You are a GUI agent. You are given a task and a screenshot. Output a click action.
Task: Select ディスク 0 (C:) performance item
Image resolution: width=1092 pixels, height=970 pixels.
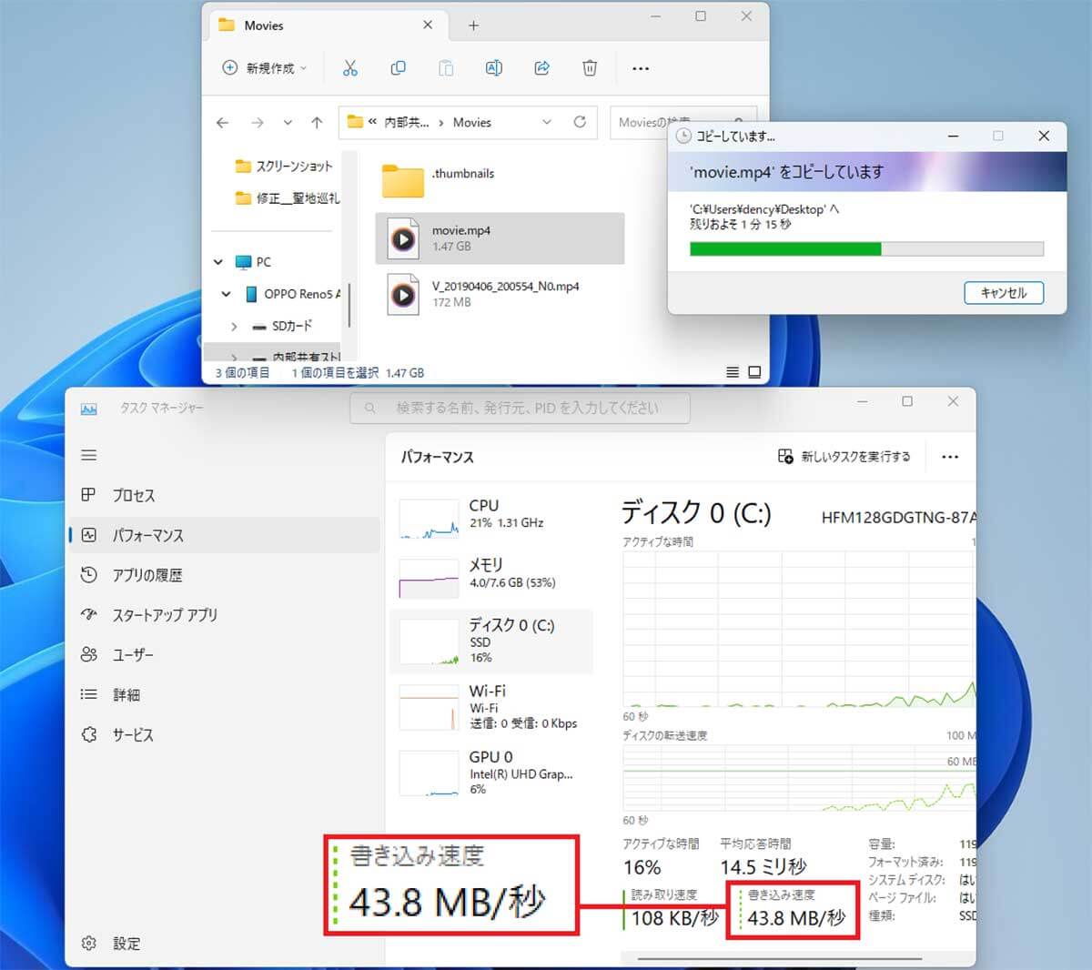coord(492,642)
